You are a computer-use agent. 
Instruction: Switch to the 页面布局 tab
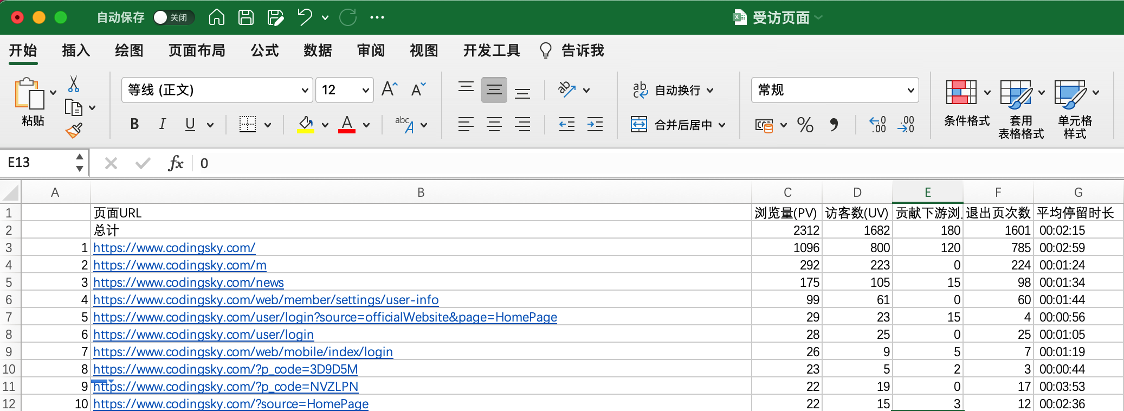click(197, 50)
